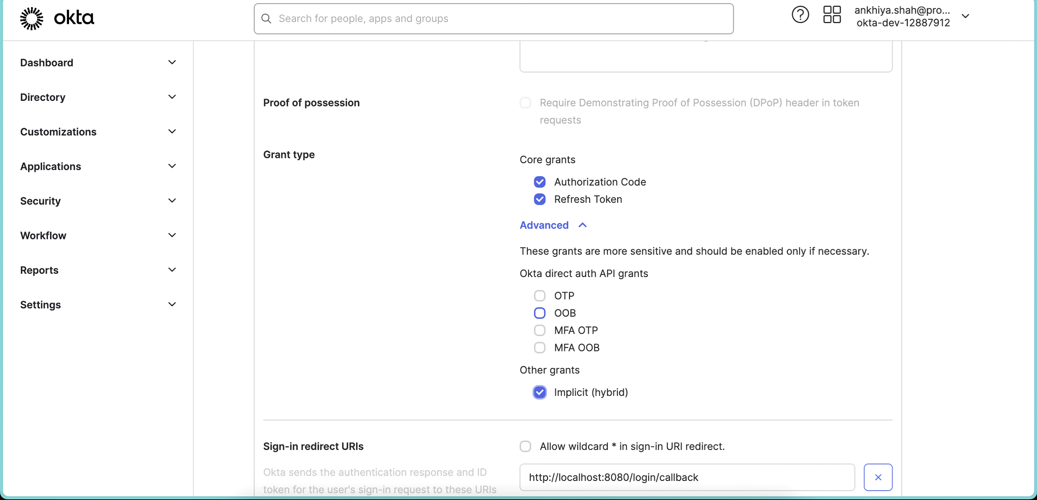Screen dimensions: 1037x500
Task: Uncheck the Authorization Code grant
Action: 539,182
